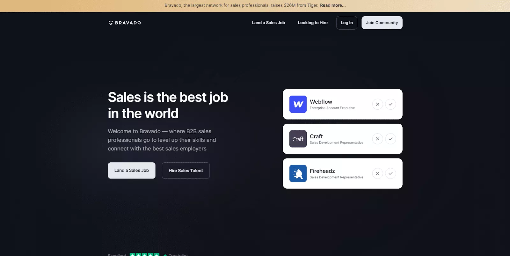Click the Fireheadz job title text
The width and height of the screenshot is (510, 256).
click(322, 171)
